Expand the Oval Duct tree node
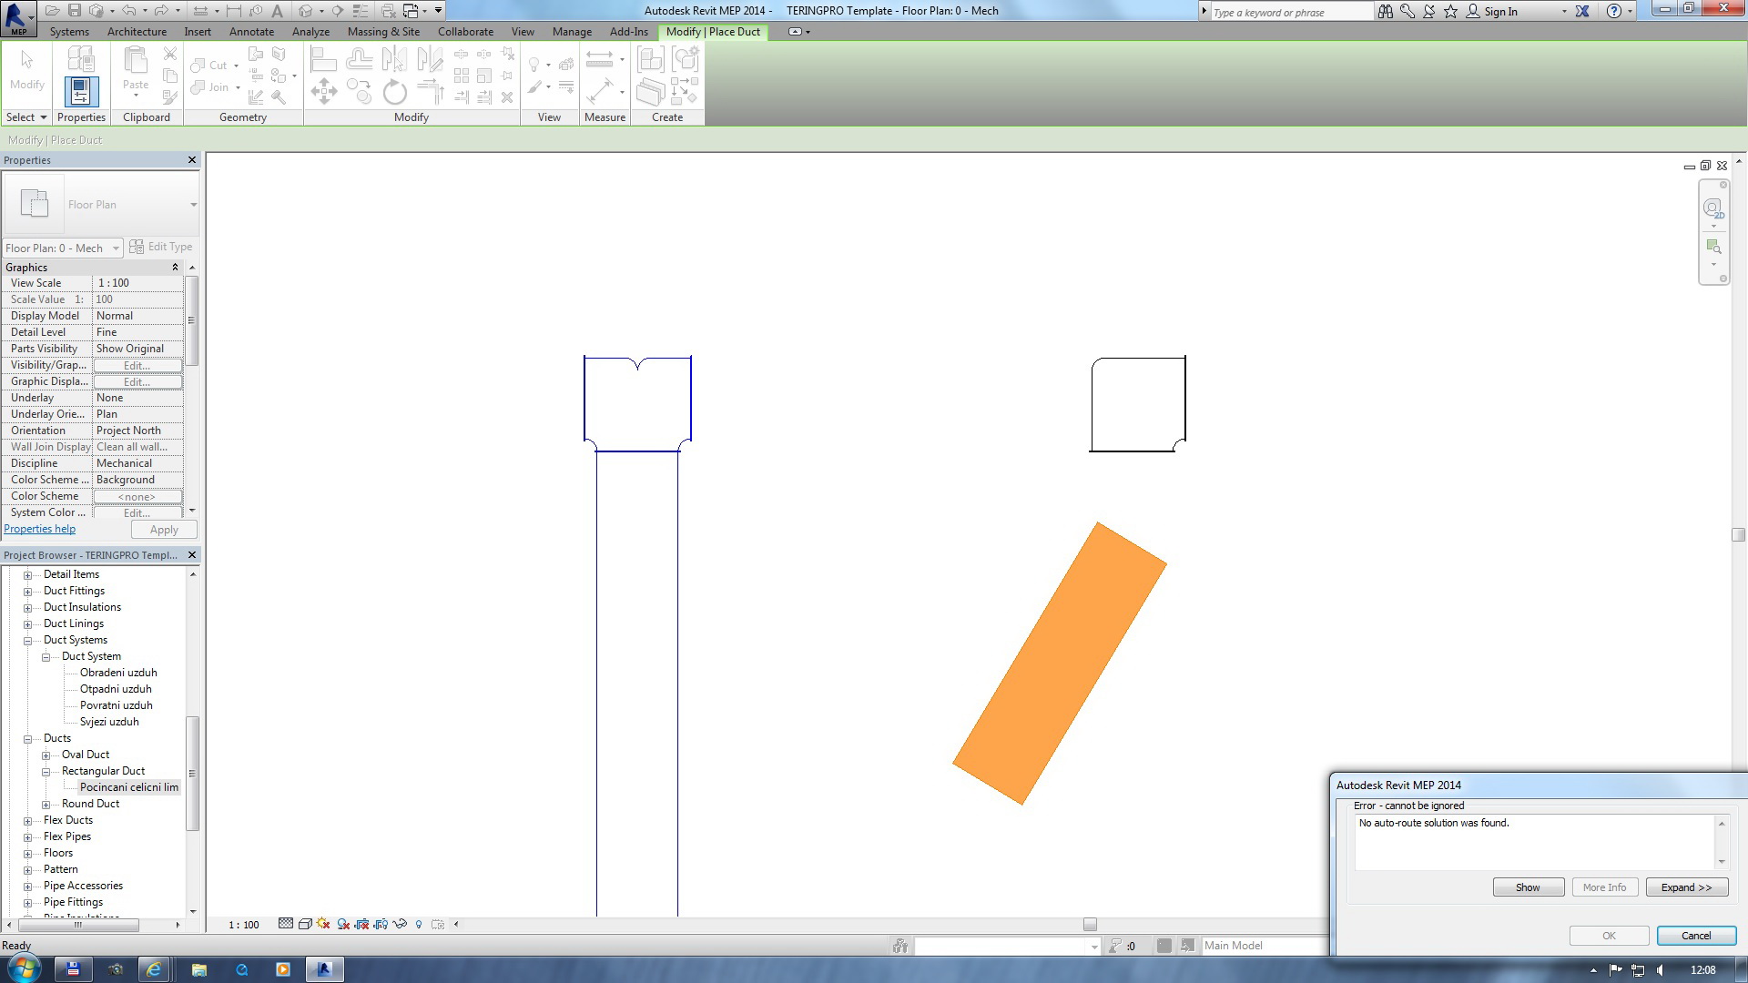Screen dimensions: 1748x983 click(x=46, y=755)
